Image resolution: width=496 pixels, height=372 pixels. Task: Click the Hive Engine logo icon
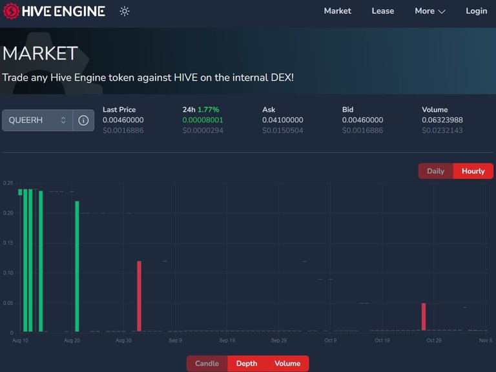point(11,11)
